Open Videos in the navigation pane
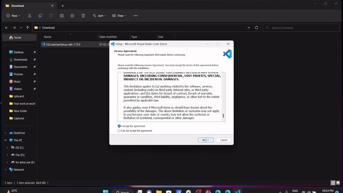 coord(18,89)
